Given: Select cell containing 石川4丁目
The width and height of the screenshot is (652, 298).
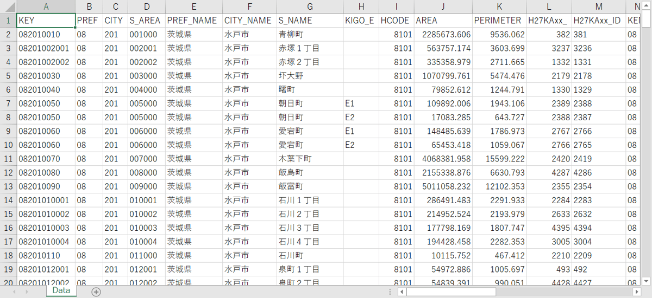Looking at the screenshot, I should (x=310, y=242).
